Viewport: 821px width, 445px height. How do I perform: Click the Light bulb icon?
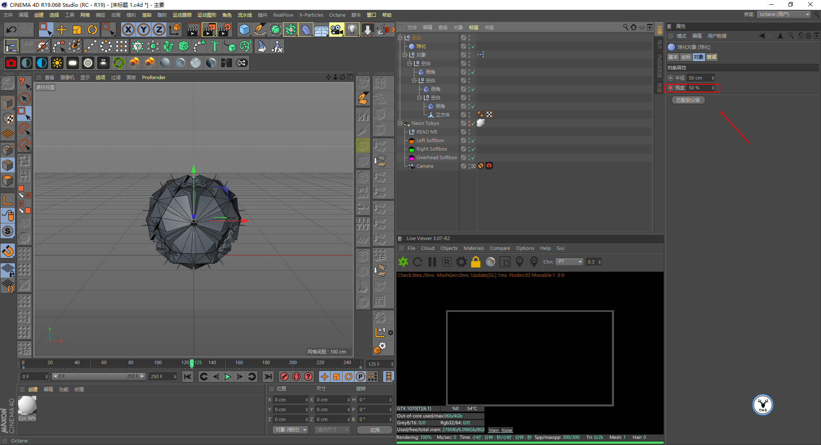pos(352,30)
